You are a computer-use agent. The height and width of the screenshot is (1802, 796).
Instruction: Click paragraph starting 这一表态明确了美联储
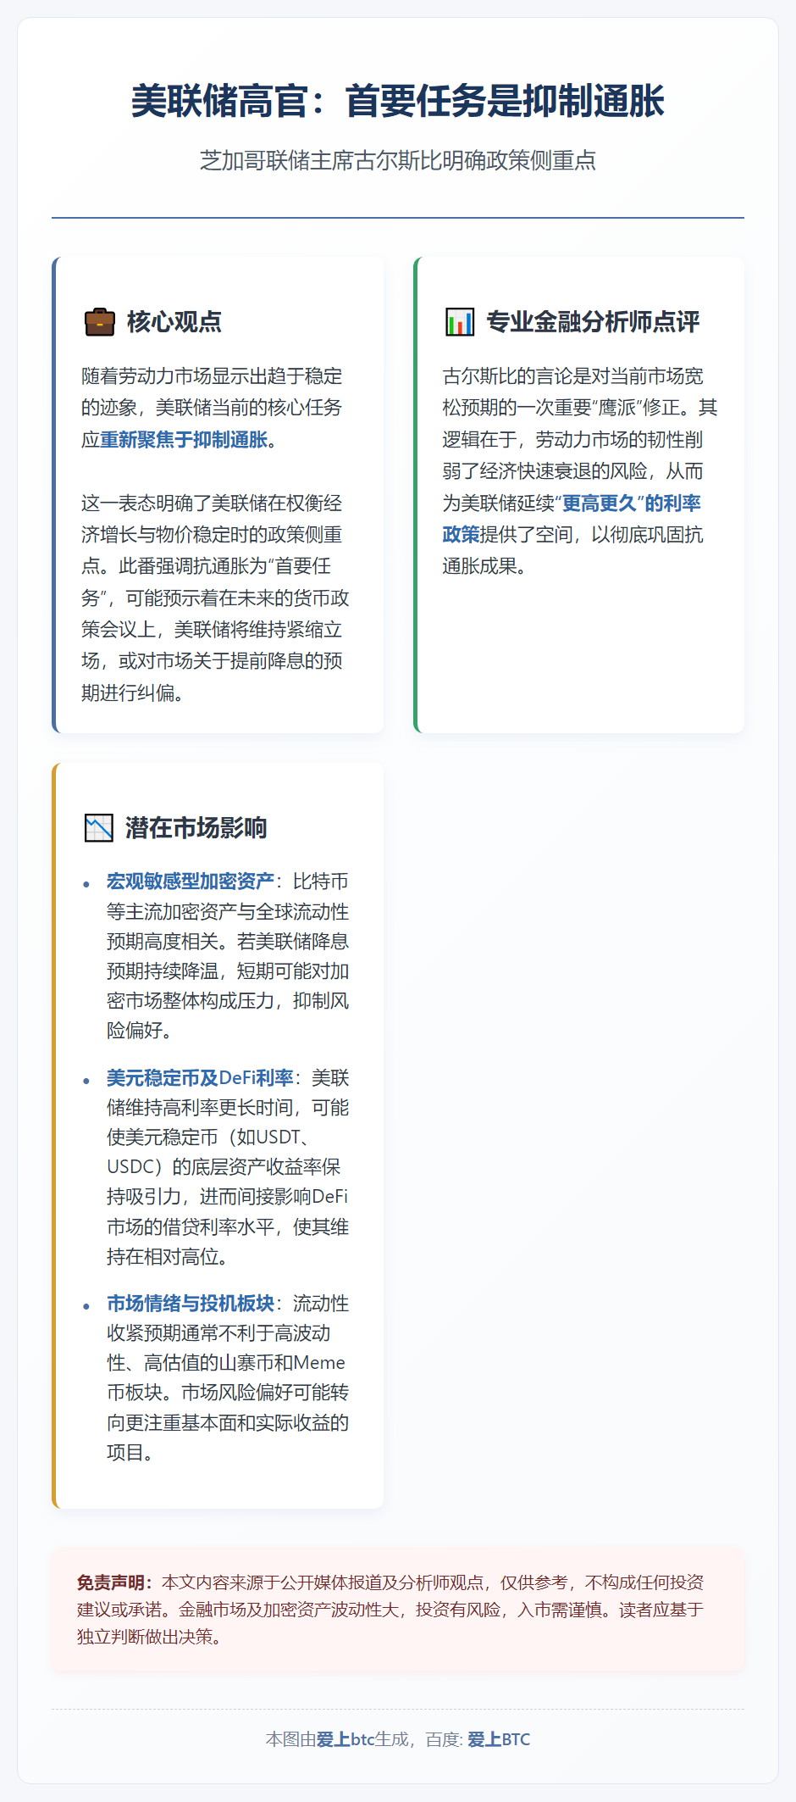[215, 598]
